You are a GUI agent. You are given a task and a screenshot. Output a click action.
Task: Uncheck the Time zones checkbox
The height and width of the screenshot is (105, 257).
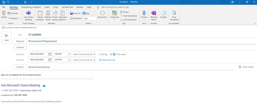coord(111,54)
